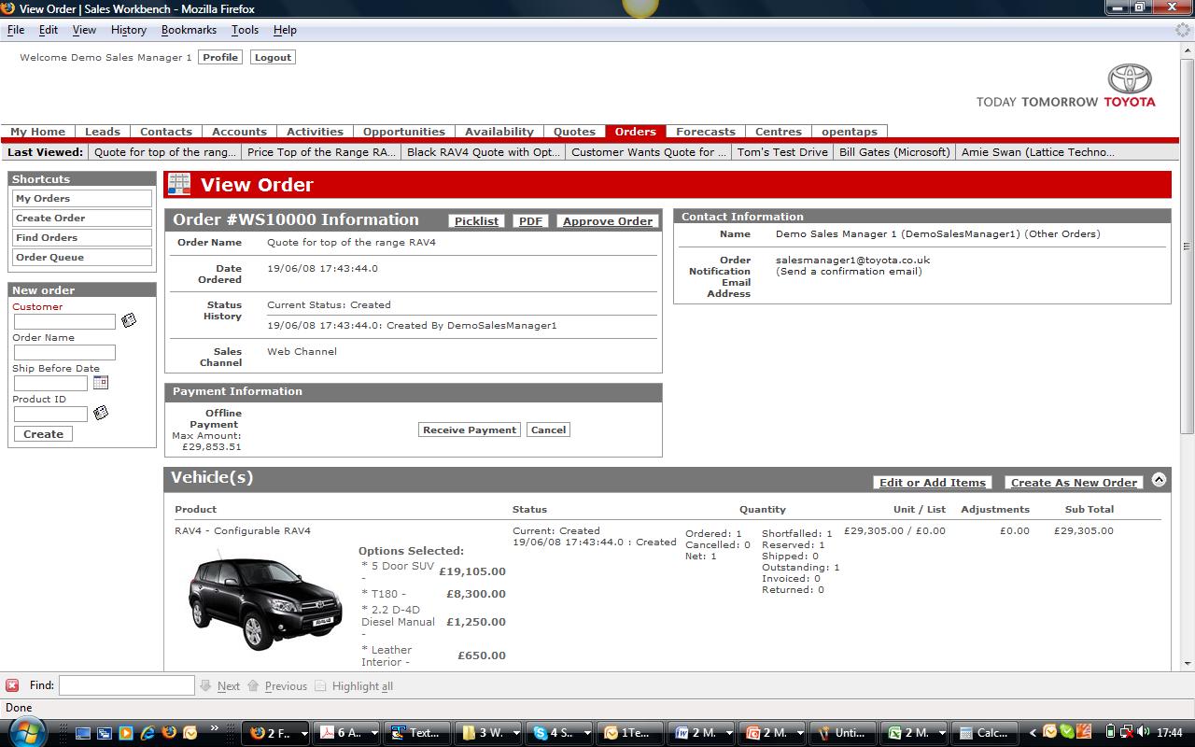Click the battery tray icon
Screen dimensions: 1195x747
click(x=1110, y=731)
